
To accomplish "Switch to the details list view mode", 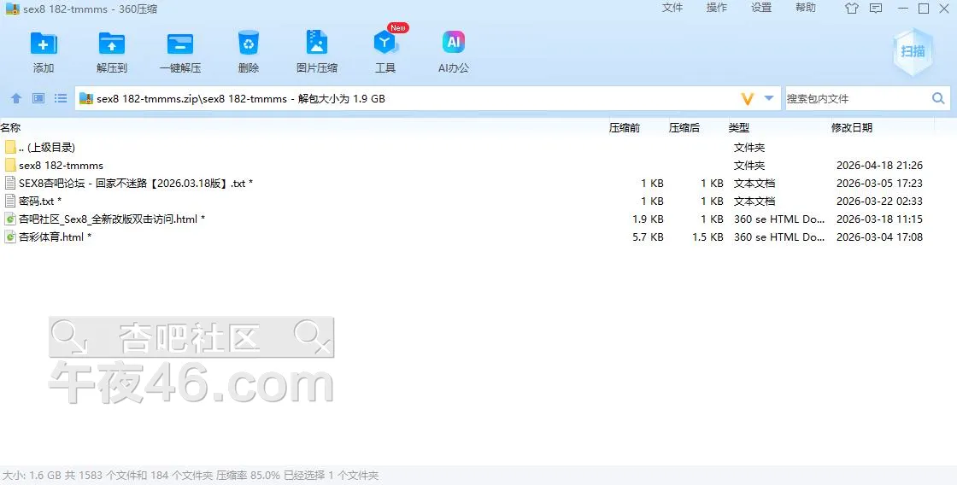I will (61, 98).
